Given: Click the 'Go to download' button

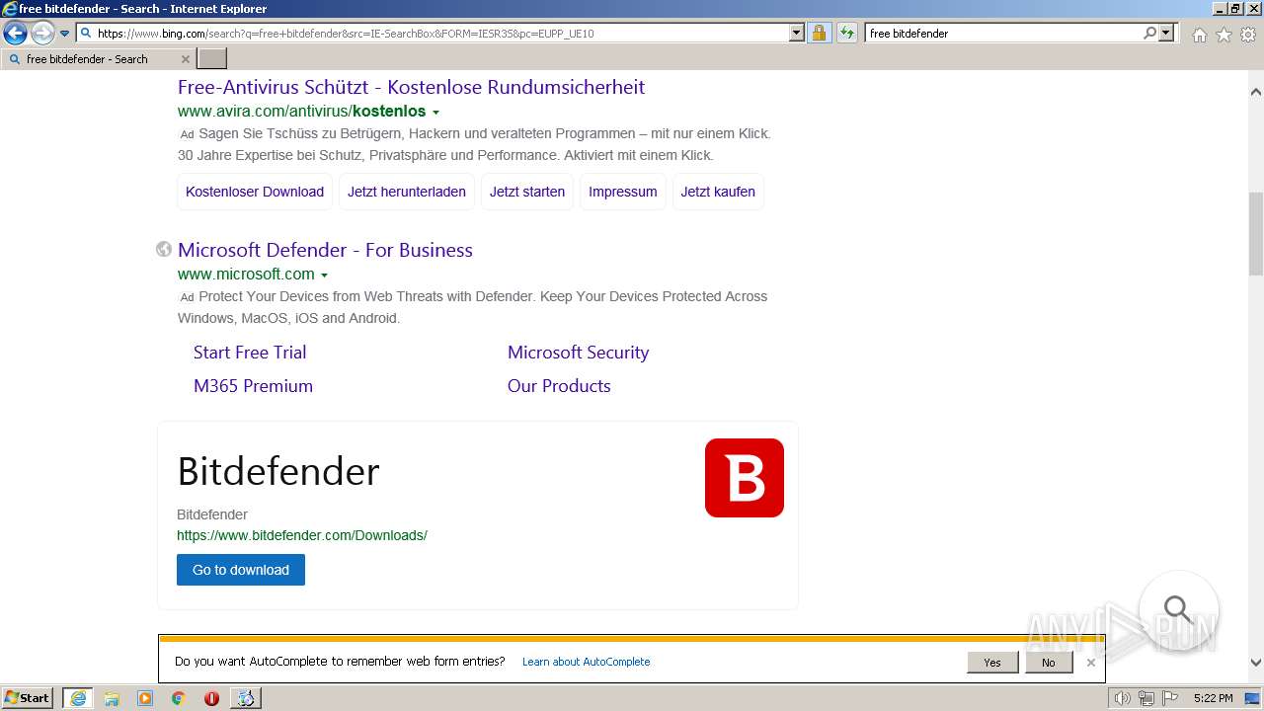Looking at the screenshot, I should click(x=241, y=570).
